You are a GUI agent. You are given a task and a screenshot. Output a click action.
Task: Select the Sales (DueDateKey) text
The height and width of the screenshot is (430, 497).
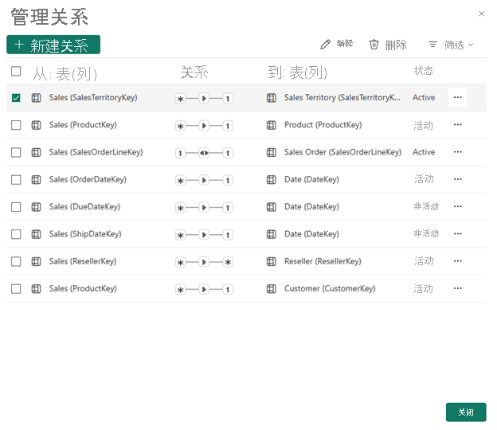point(84,206)
